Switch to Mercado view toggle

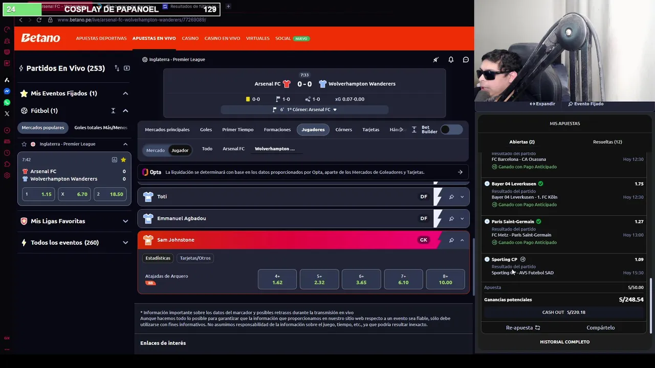point(156,150)
